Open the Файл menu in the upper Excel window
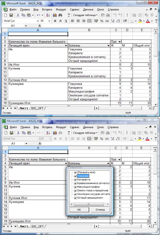Viewport: 160px width, 235px height. point(13,10)
